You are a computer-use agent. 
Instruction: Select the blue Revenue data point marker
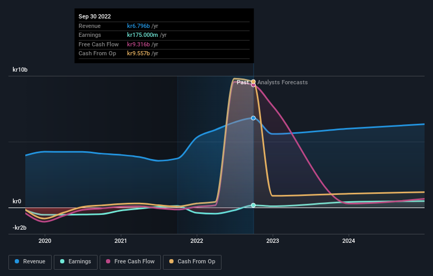253,118
